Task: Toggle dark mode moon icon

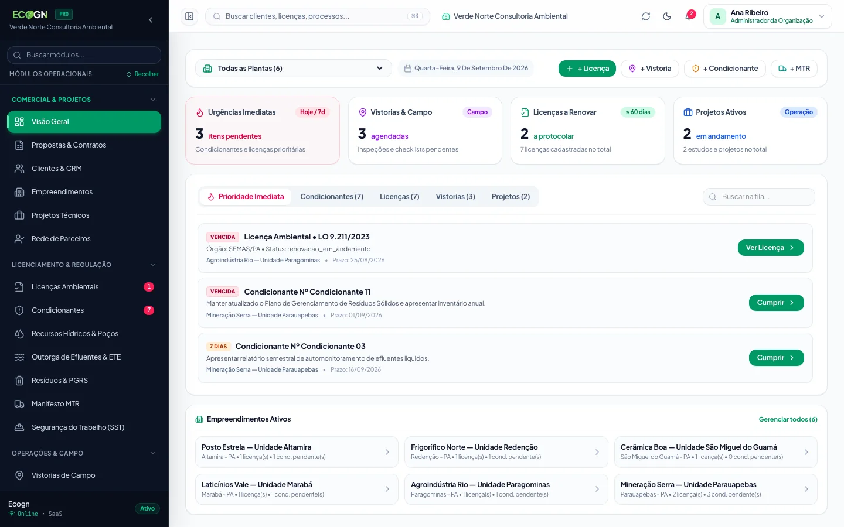Action: coord(667,16)
